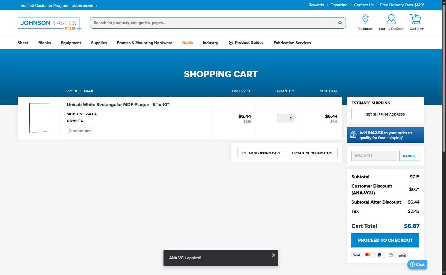Click the Tax $0.43 value

414,211
